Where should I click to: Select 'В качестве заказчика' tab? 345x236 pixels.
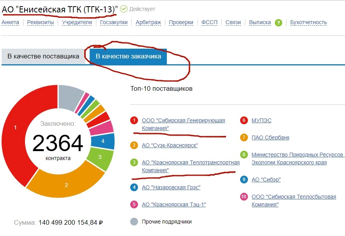click(128, 56)
